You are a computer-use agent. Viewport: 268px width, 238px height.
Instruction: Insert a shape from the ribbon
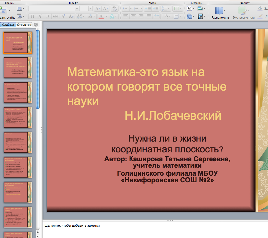click(190, 16)
